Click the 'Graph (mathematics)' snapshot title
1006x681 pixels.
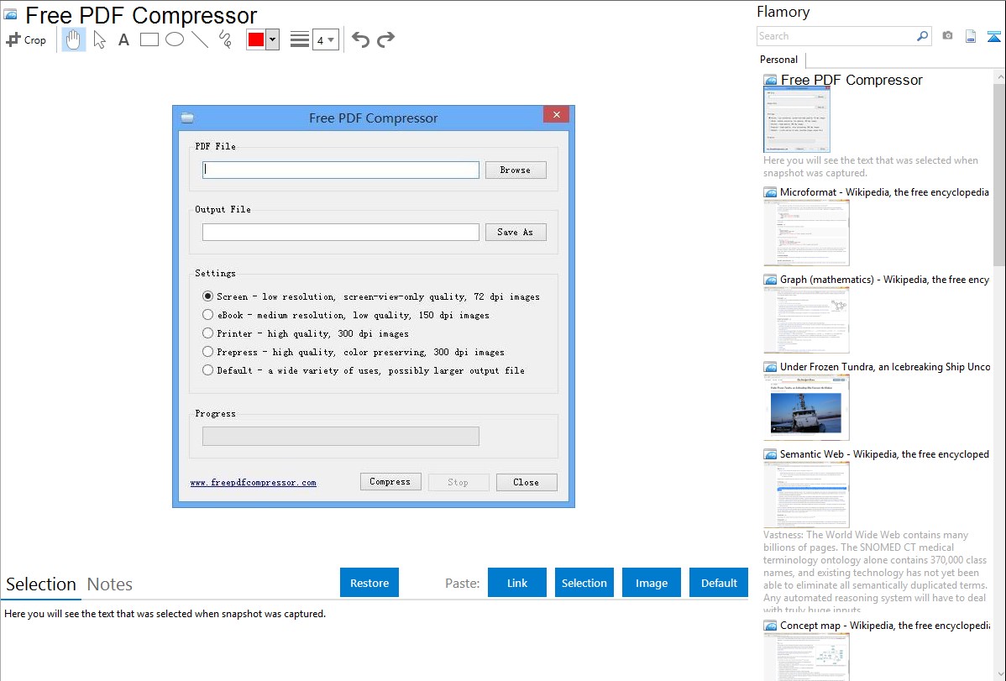(885, 280)
